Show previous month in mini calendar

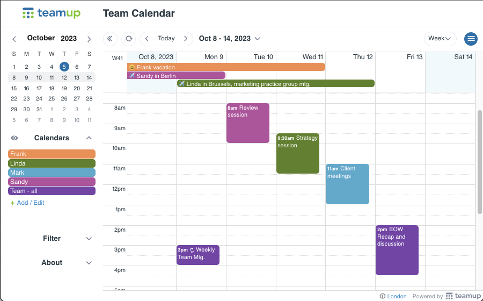click(14, 39)
